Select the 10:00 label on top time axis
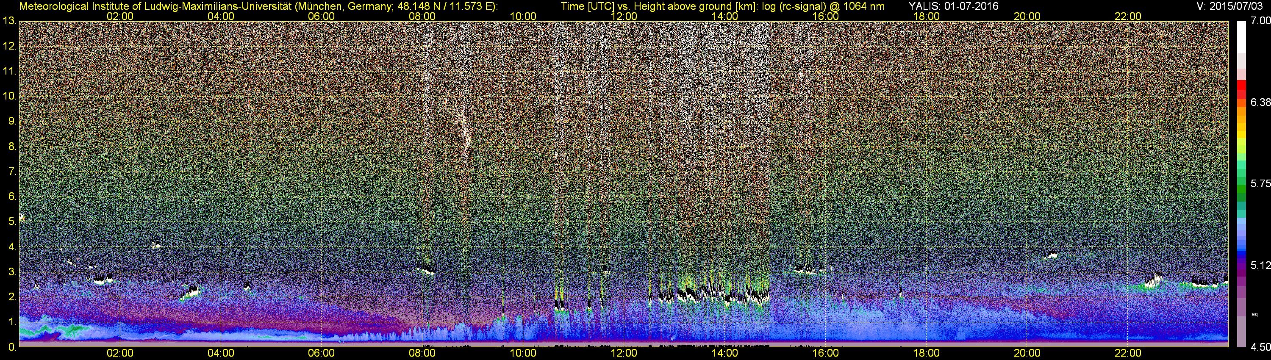This screenshot has width=1271, height=360. click(523, 16)
